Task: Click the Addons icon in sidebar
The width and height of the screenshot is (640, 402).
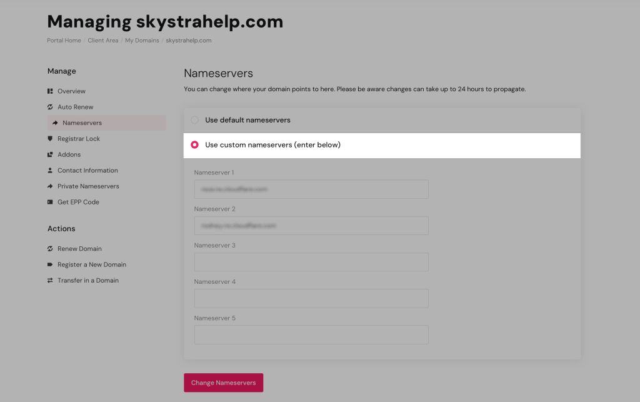Action: [50, 154]
